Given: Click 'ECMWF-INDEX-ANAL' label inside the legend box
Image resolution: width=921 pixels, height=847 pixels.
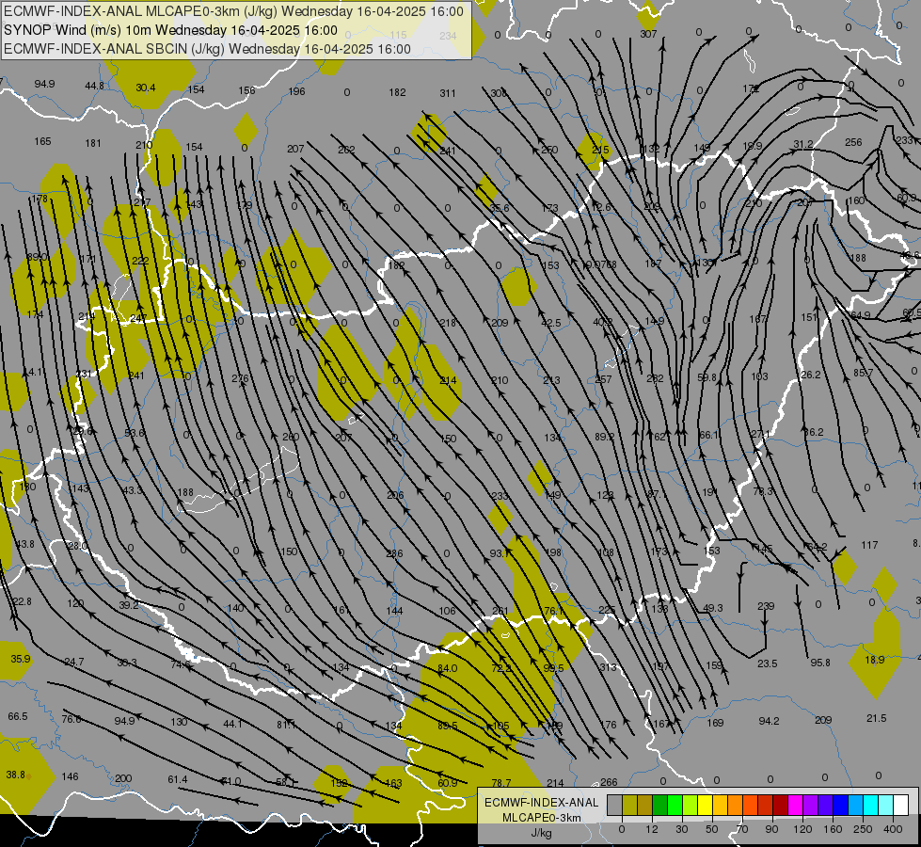Looking at the screenshot, I should [x=542, y=803].
